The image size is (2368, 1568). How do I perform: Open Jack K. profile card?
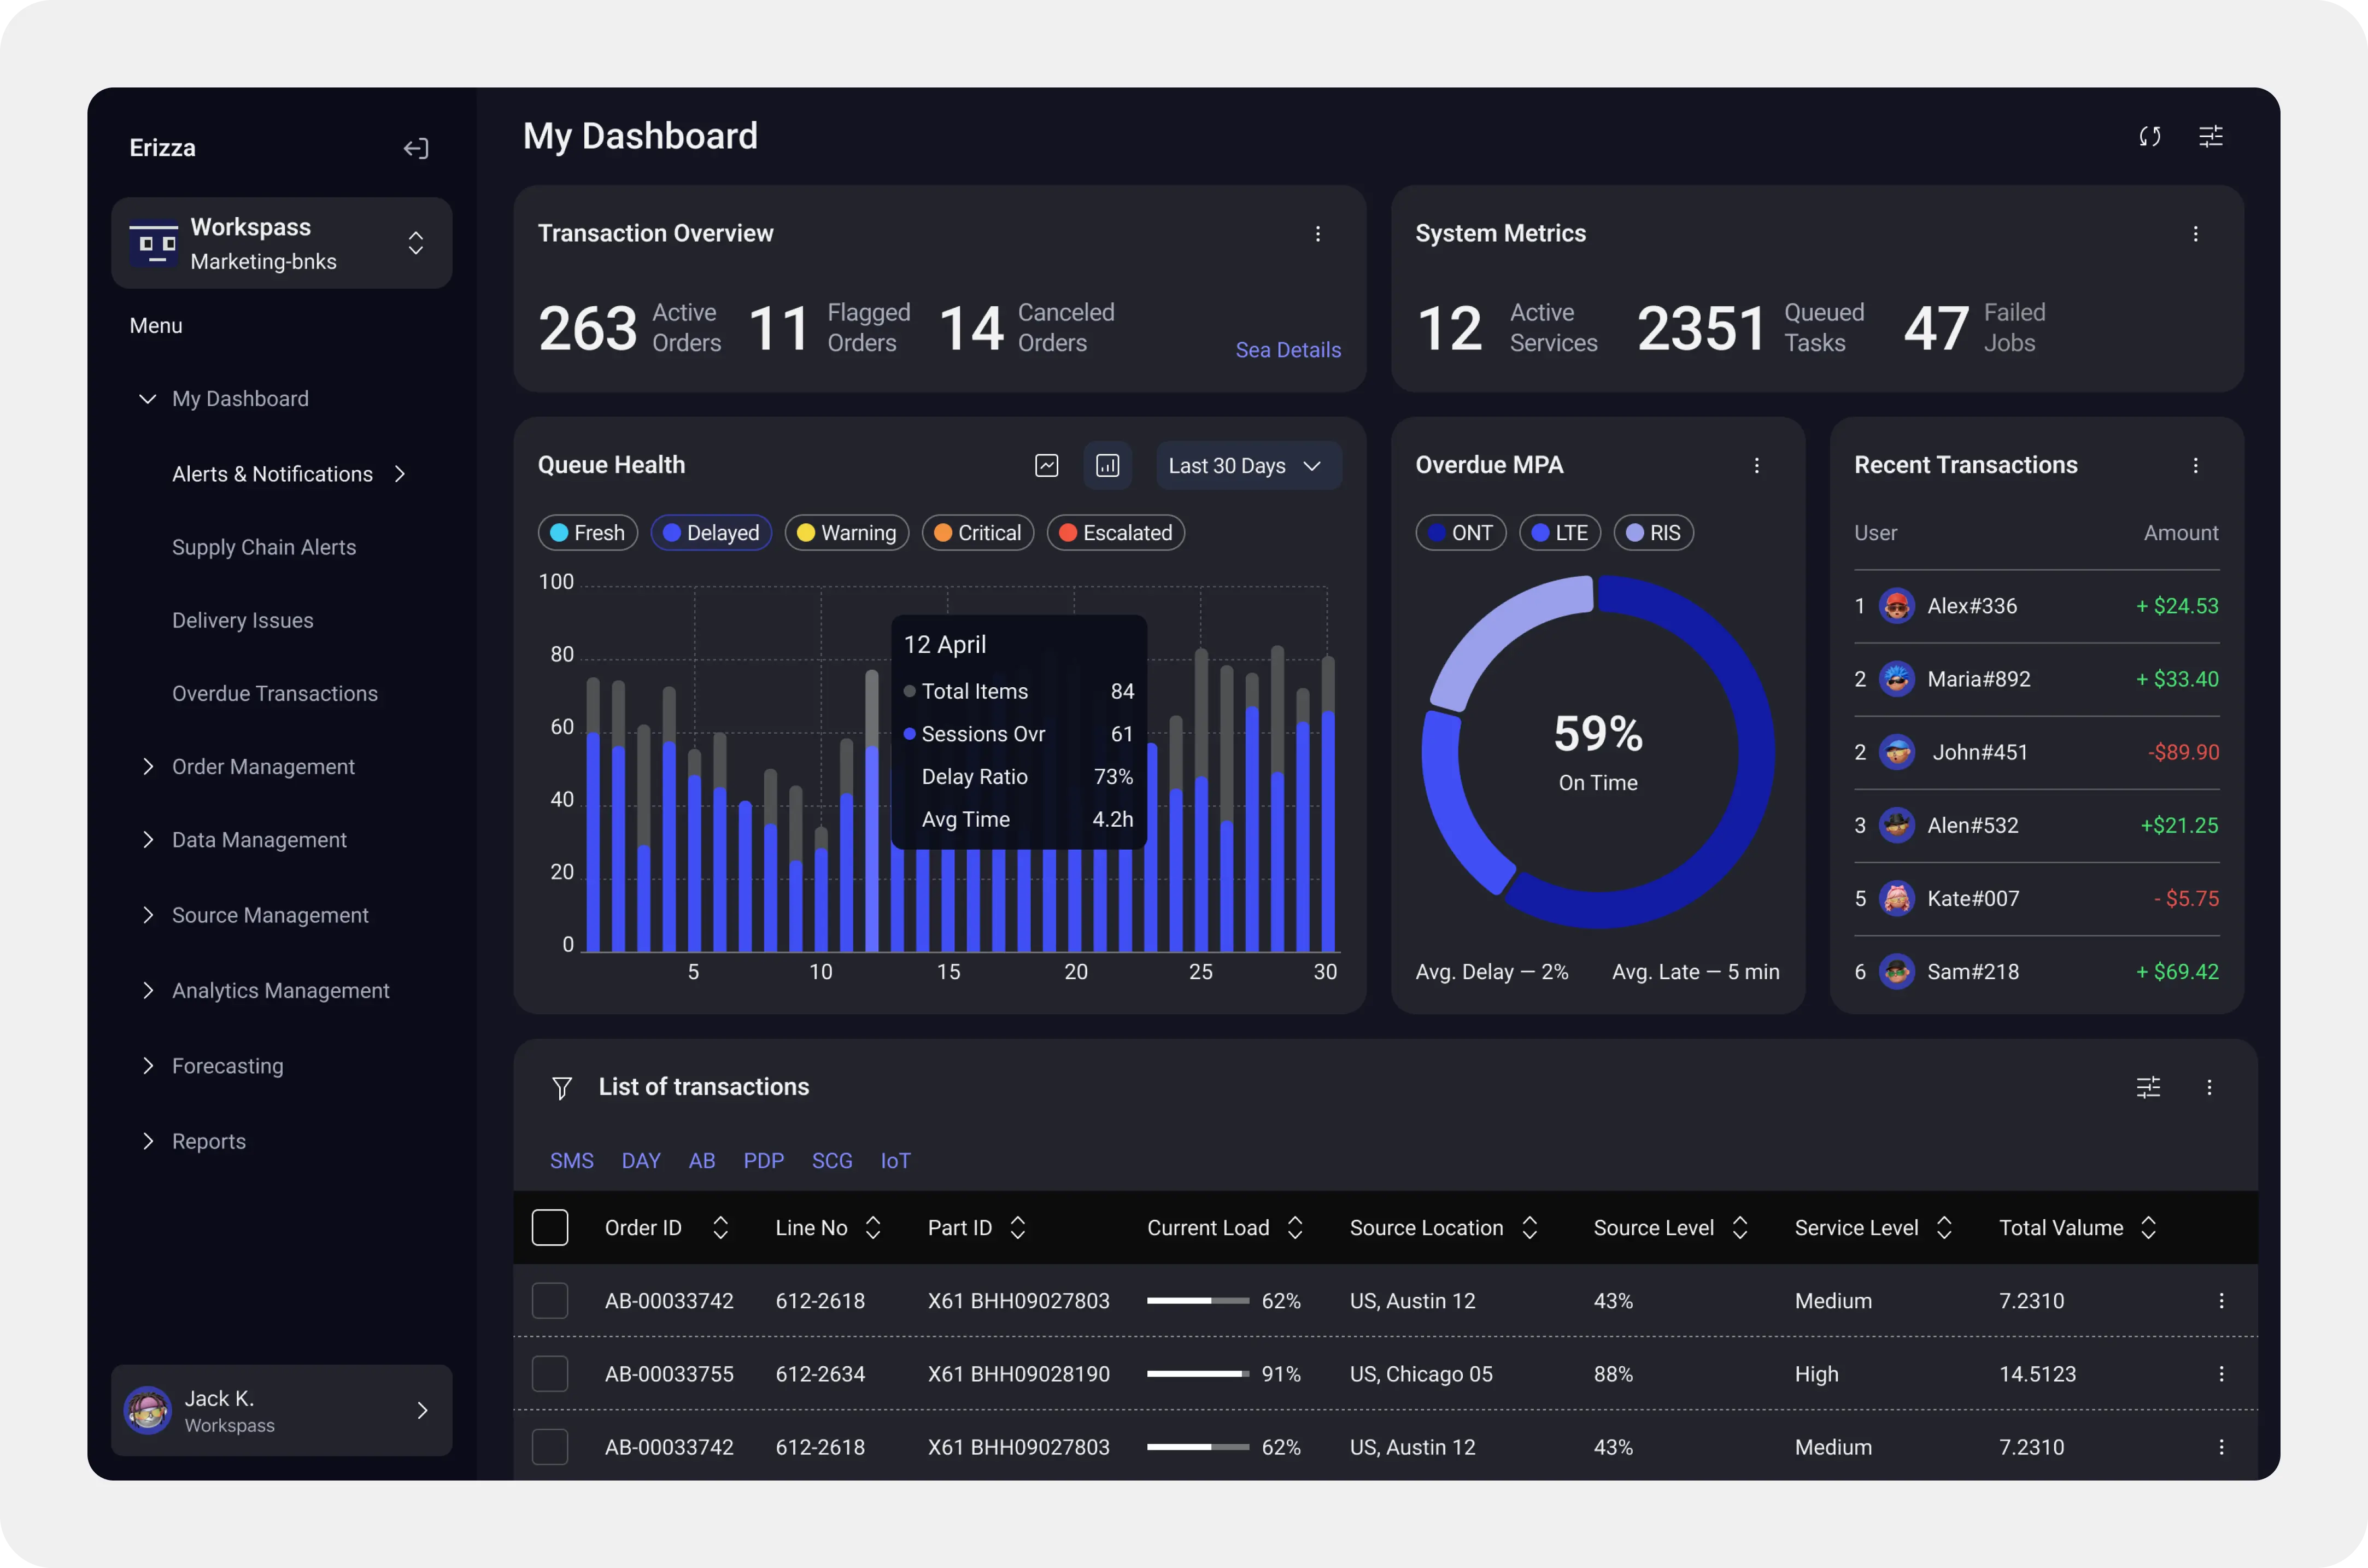point(282,1410)
